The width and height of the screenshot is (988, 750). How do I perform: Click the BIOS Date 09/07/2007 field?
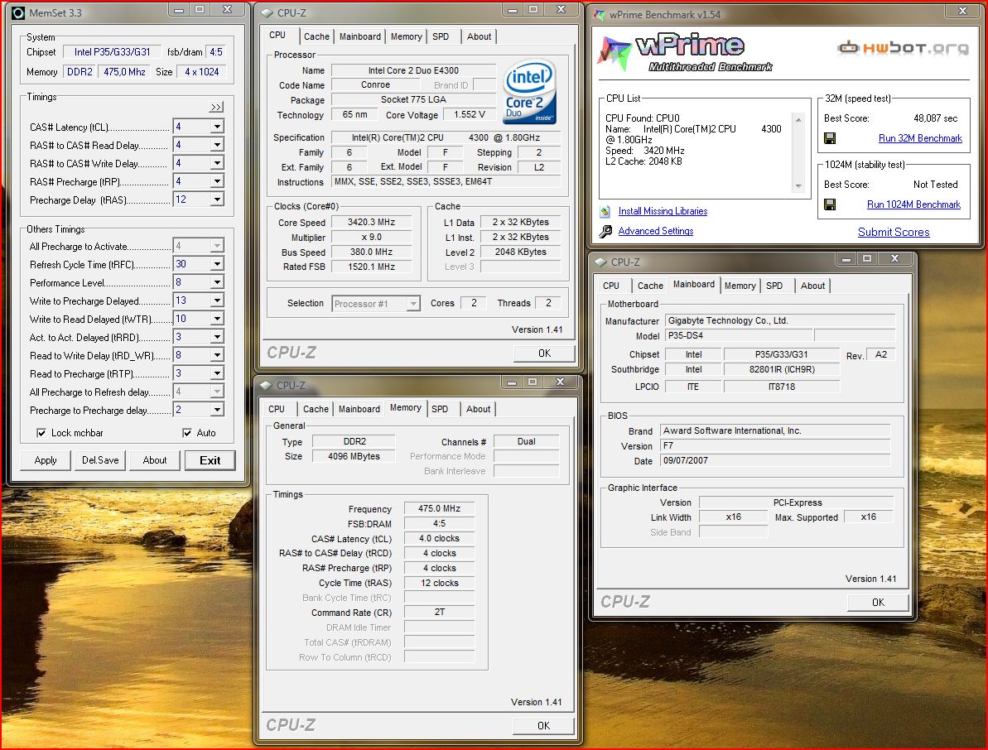pos(775,460)
